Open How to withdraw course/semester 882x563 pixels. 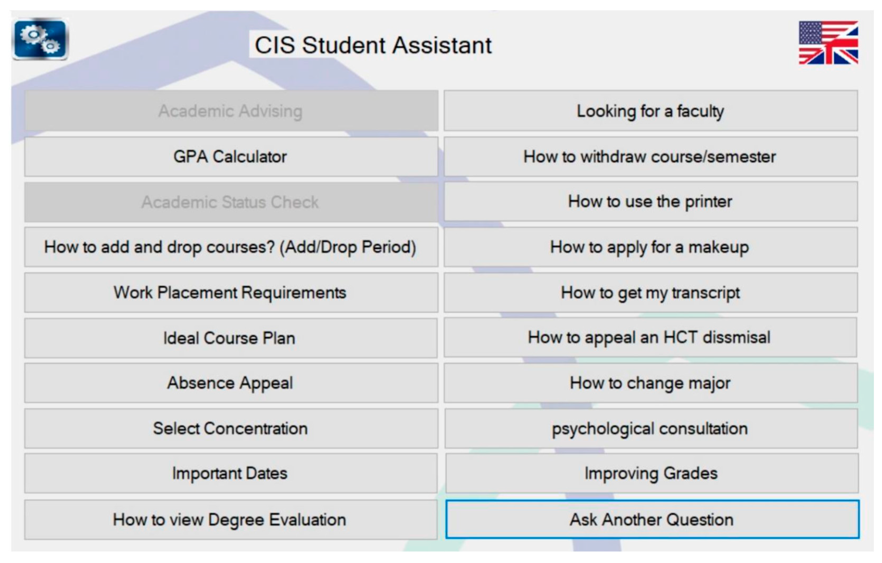pos(651,157)
